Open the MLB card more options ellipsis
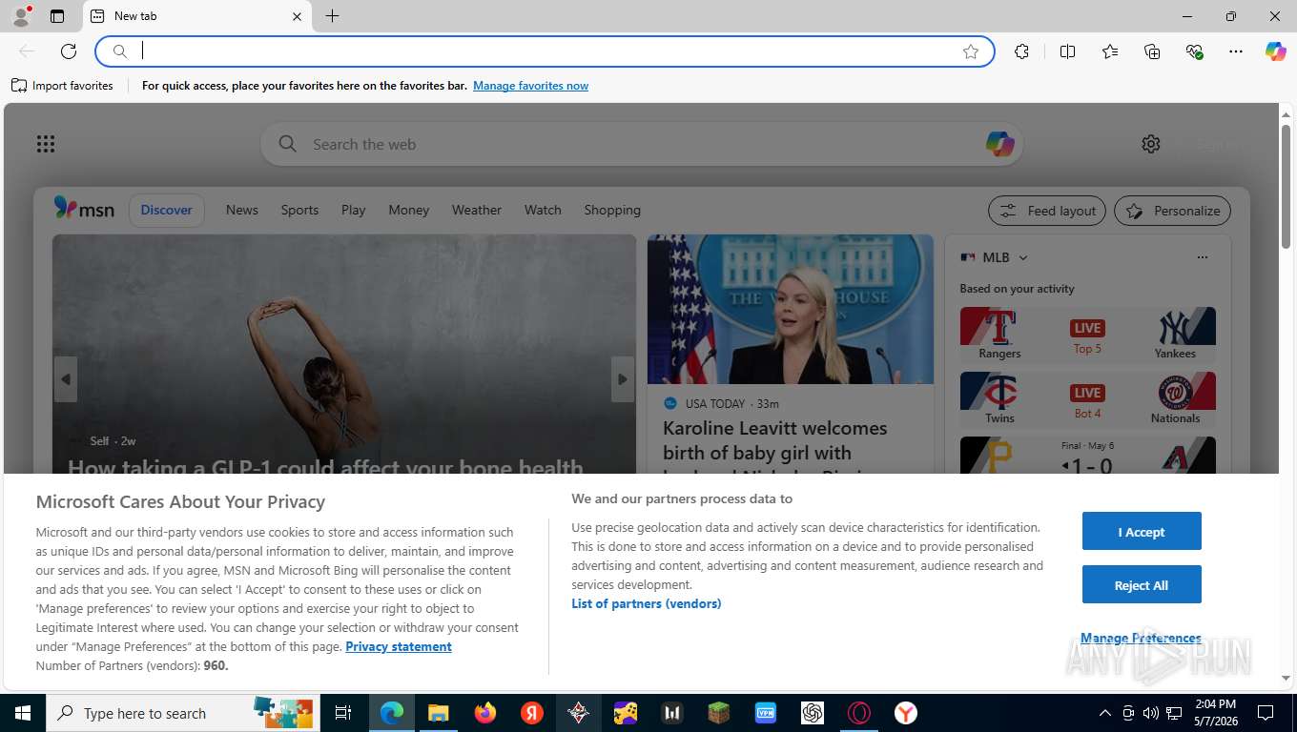The width and height of the screenshot is (1297, 732). pos(1203,257)
